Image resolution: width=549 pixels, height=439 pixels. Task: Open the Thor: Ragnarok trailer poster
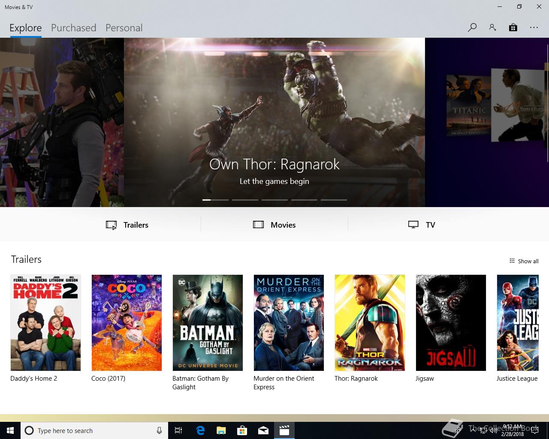pyautogui.click(x=370, y=323)
